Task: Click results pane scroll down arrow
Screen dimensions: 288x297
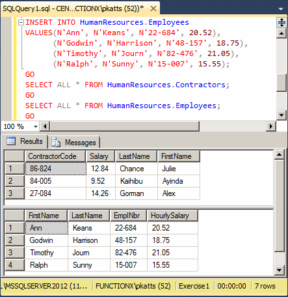Action: click(280, 270)
